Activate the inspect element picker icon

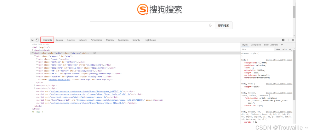pyautogui.click(x=32, y=40)
